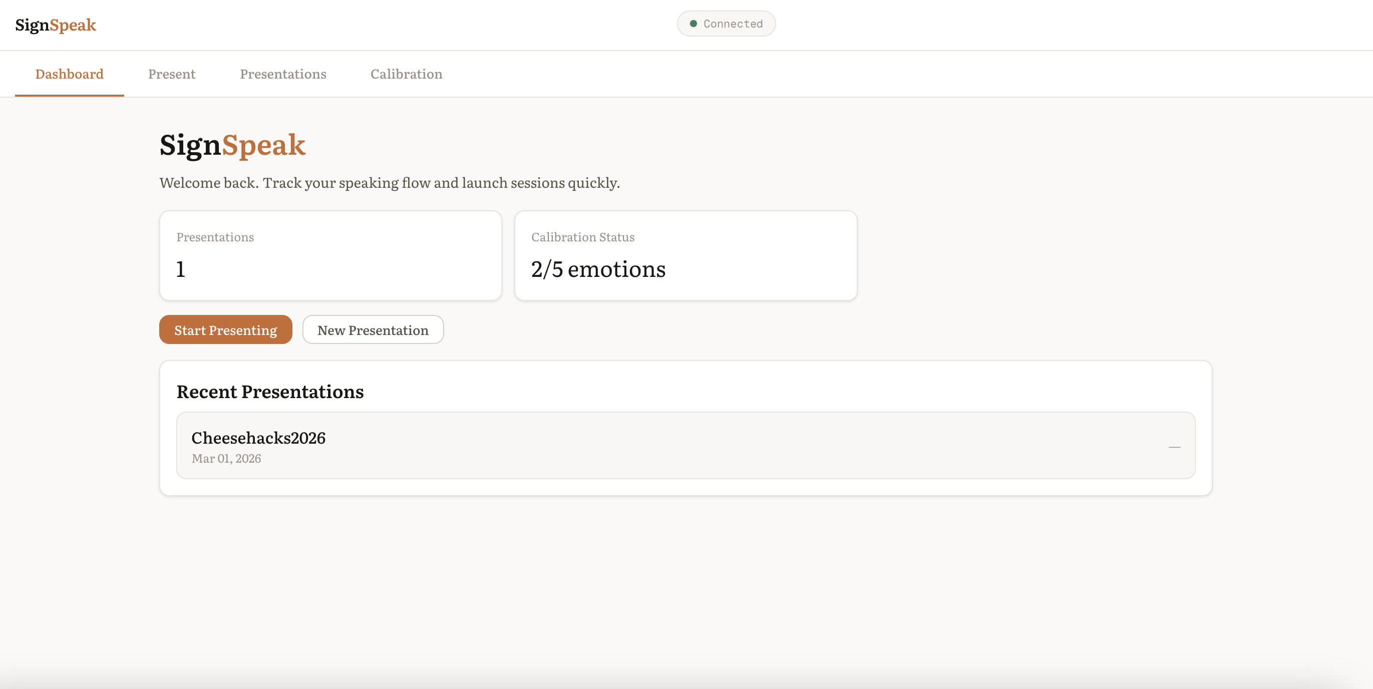Click the Recent Presentations heading
1373x689 pixels.
pyautogui.click(x=270, y=392)
